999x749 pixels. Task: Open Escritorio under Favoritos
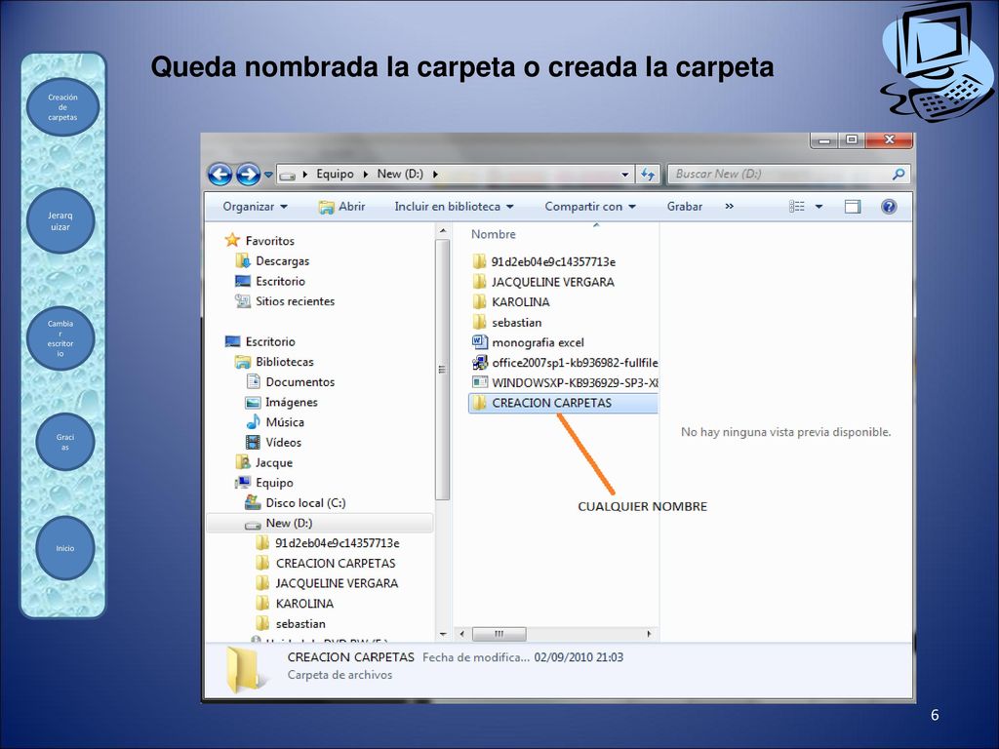click(270, 281)
